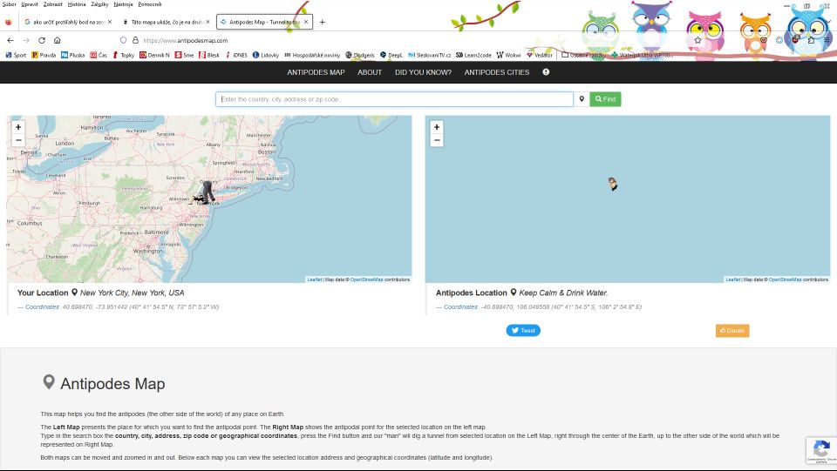Click the exclamation info icon in navbar
Viewport: 837px width, 471px height.
point(546,72)
